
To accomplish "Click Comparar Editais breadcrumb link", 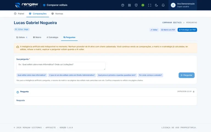I will tap(172, 23).
